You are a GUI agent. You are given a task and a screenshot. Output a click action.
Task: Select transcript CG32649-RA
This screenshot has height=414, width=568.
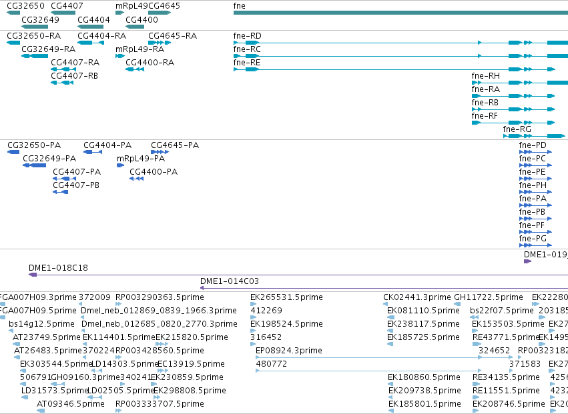coord(48,49)
